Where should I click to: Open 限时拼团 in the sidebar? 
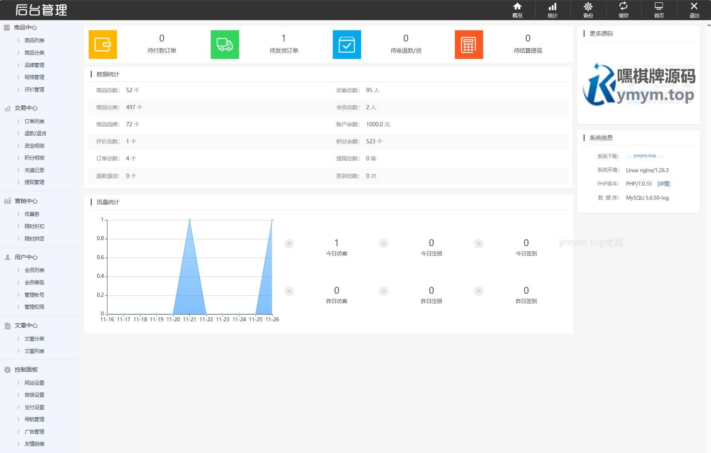34,239
